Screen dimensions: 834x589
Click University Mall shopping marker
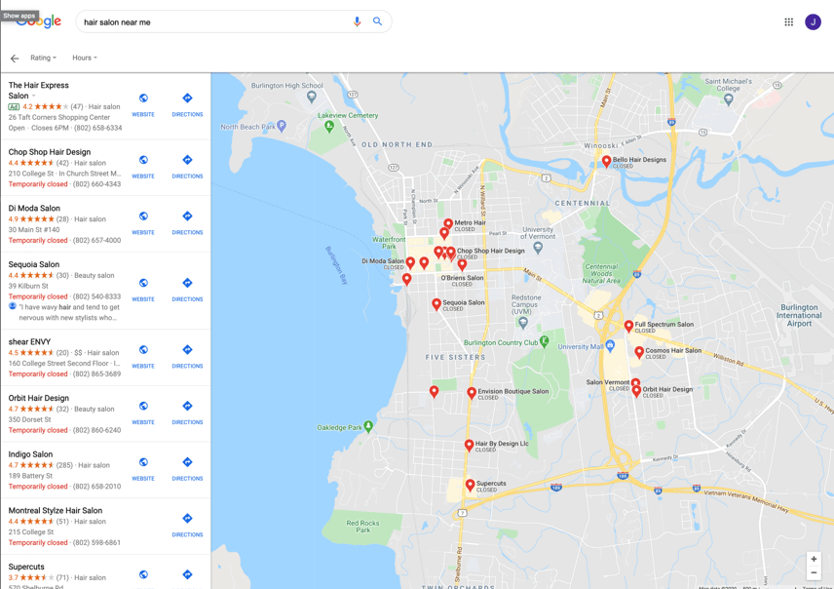point(610,345)
